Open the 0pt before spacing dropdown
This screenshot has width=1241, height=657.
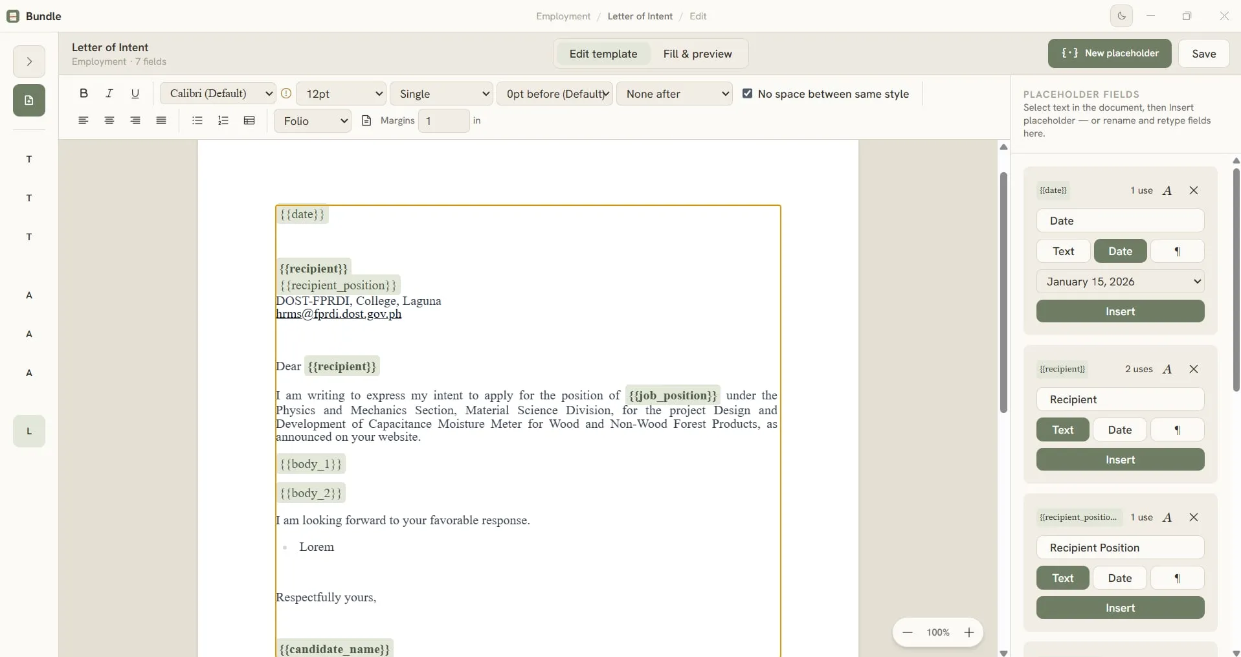coord(555,93)
